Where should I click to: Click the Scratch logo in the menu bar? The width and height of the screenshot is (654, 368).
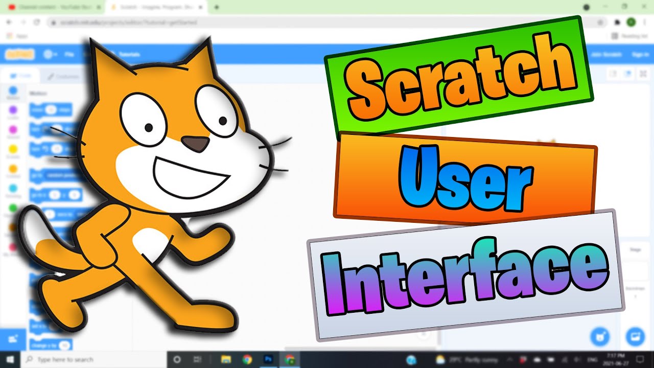[x=20, y=54]
